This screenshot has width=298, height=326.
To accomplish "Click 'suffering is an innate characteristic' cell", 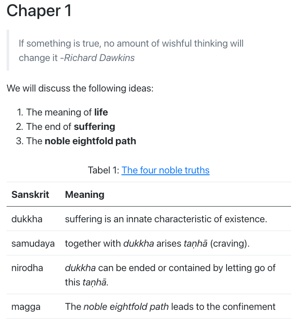I will 166,219.
